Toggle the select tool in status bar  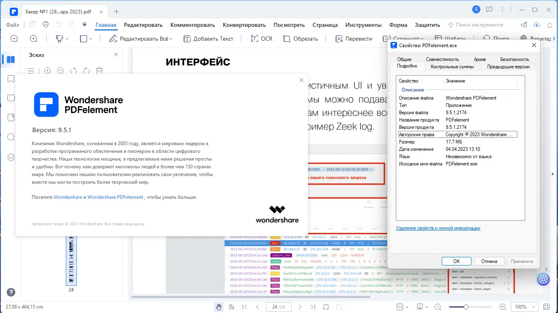232,307
